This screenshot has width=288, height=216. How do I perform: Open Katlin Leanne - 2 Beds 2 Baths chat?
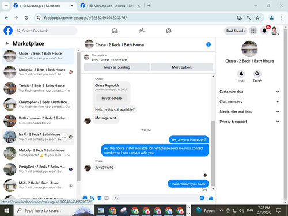tap(38, 120)
